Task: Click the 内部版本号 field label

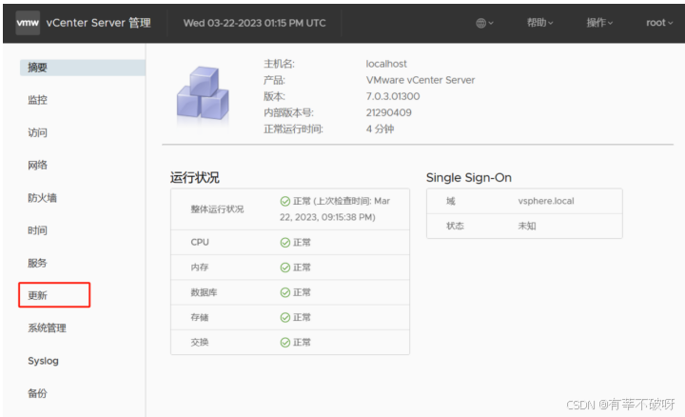Action: [288, 112]
